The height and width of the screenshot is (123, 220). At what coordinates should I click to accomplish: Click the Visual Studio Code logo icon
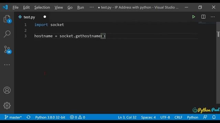coord(5,7)
